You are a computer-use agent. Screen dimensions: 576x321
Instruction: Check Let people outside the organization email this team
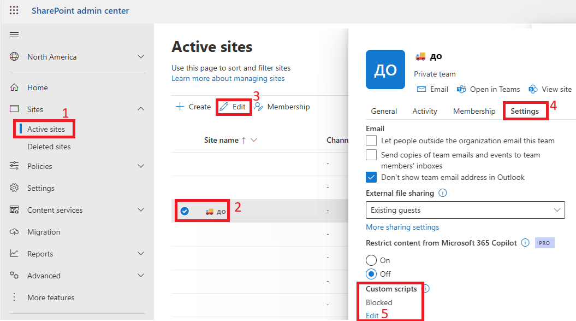coord(371,141)
